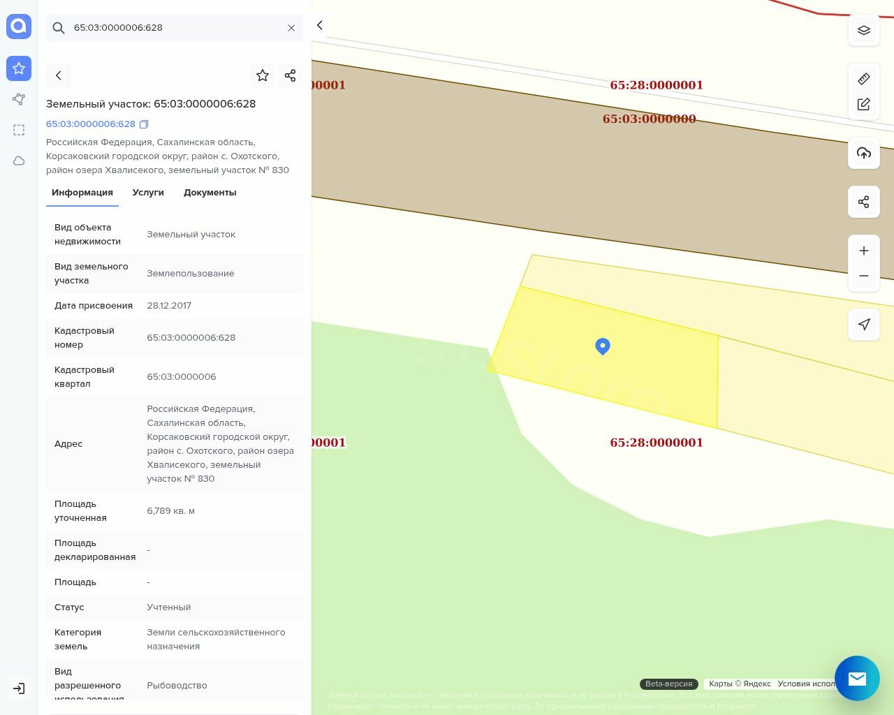Click the cloud upload icon on map
This screenshot has width=894, height=715.
(x=864, y=153)
